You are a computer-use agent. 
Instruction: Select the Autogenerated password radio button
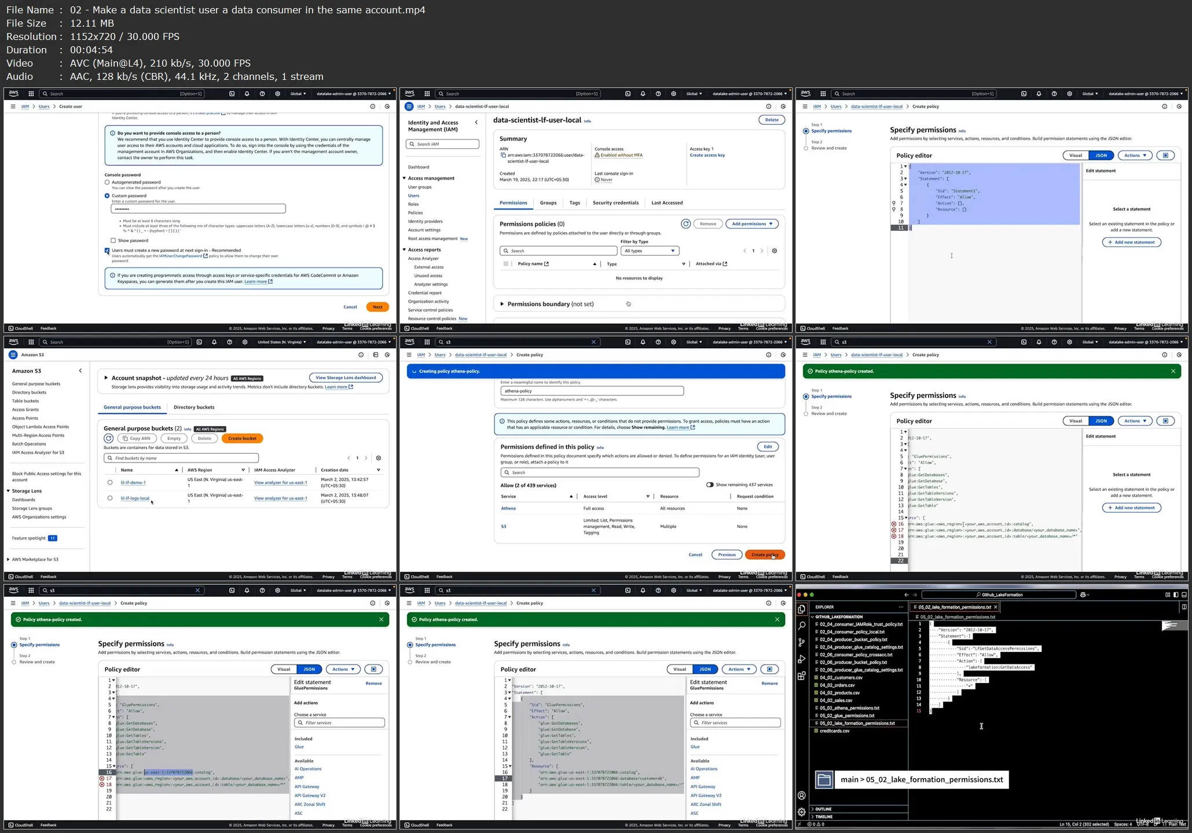tap(107, 182)
